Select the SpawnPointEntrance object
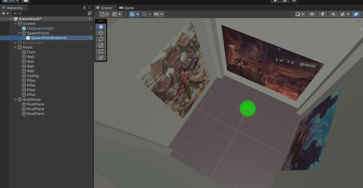 point(48,38)
